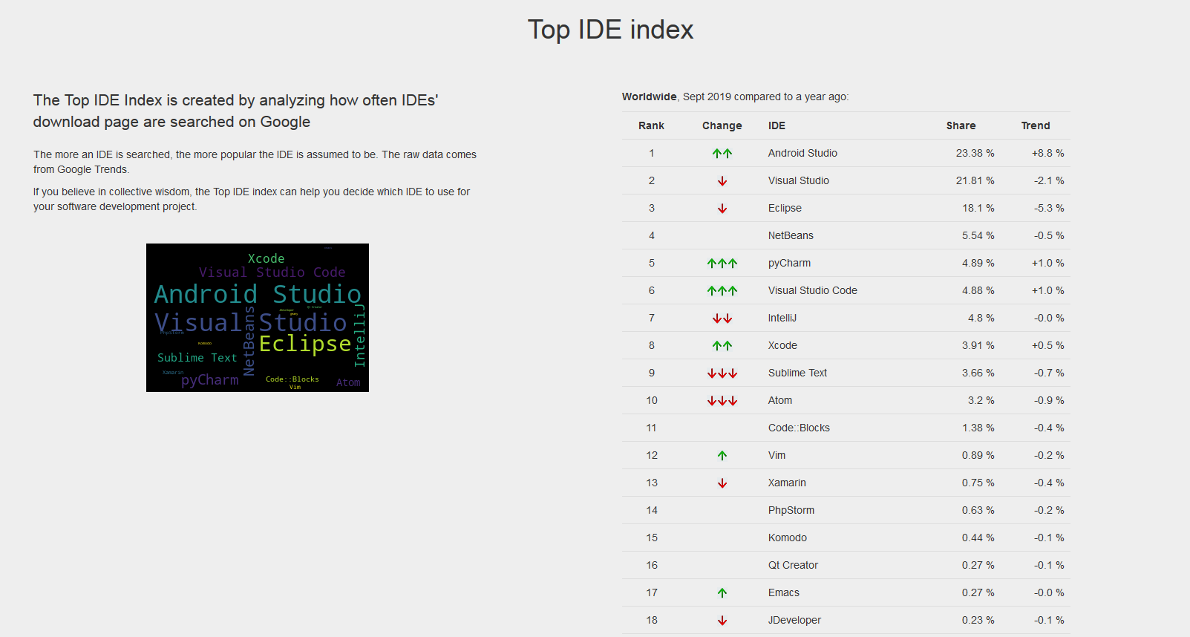1190x637 pixels.
Task: Click the -5.3 % trend for Eclipse
Action: (x=1049, y=208)
